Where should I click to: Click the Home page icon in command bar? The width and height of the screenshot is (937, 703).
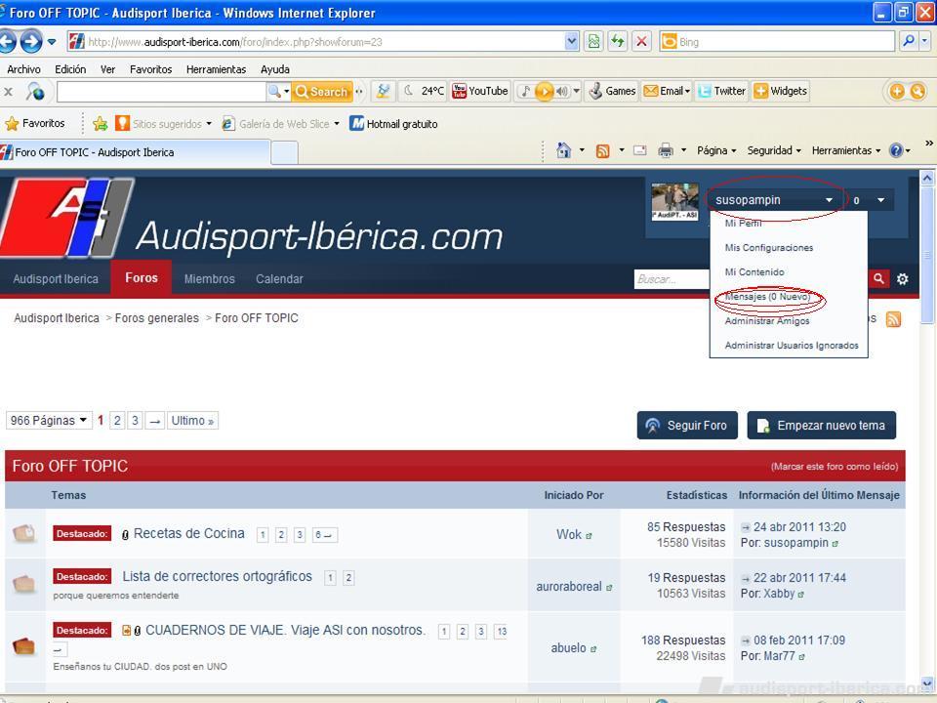pyautogui.click(x=563, y=150)
